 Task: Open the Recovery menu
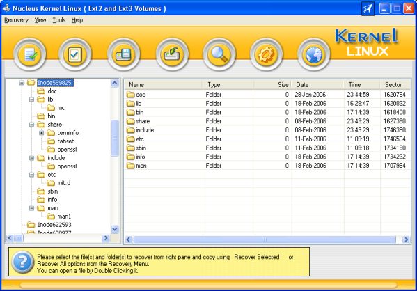click(16, 20)
